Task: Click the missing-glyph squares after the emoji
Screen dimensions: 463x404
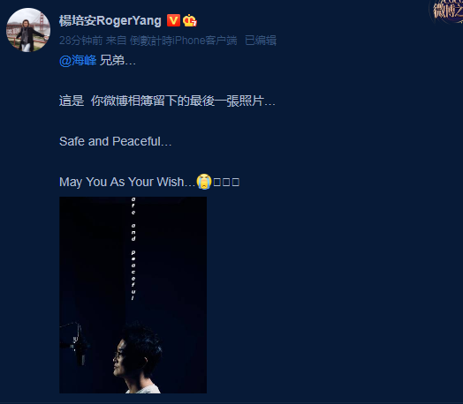Action: 226,182
